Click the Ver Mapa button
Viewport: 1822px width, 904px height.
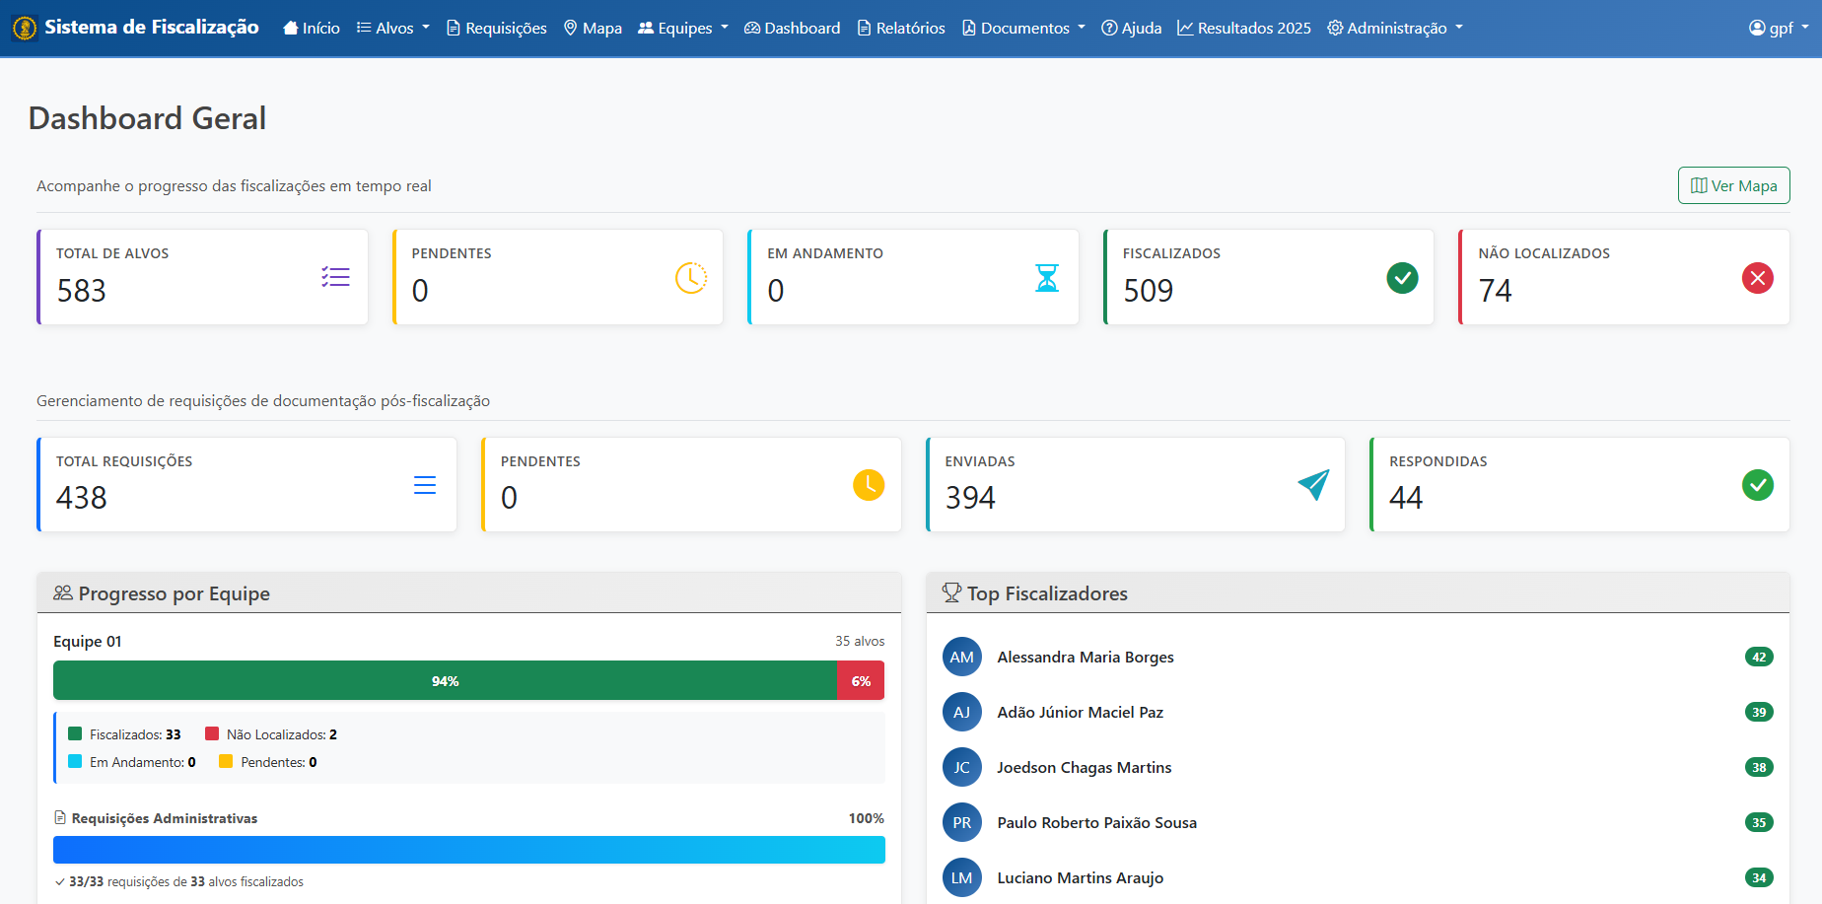point(1733,185)
